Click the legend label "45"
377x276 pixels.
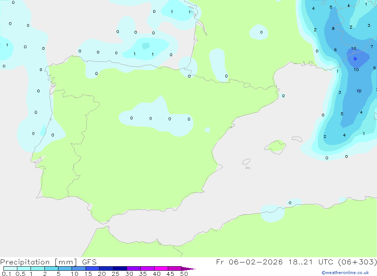tap(170, 274)
